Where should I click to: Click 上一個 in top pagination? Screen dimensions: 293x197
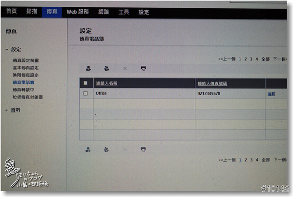227,59
